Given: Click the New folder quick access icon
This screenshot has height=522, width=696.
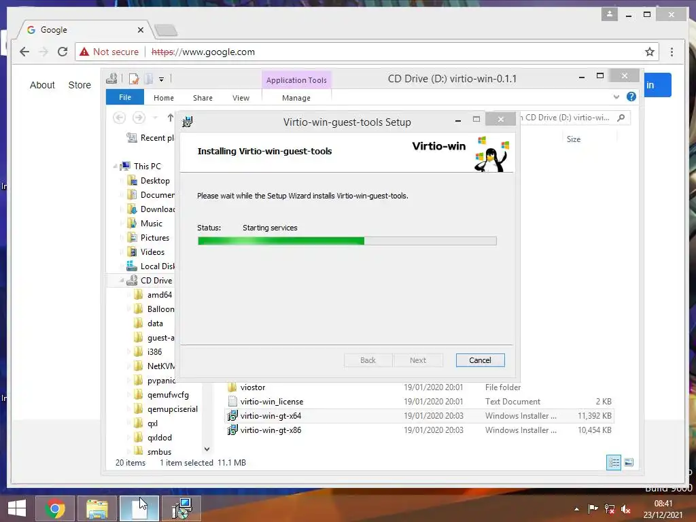Looking at the screenshot, I should tap(149, 79).
